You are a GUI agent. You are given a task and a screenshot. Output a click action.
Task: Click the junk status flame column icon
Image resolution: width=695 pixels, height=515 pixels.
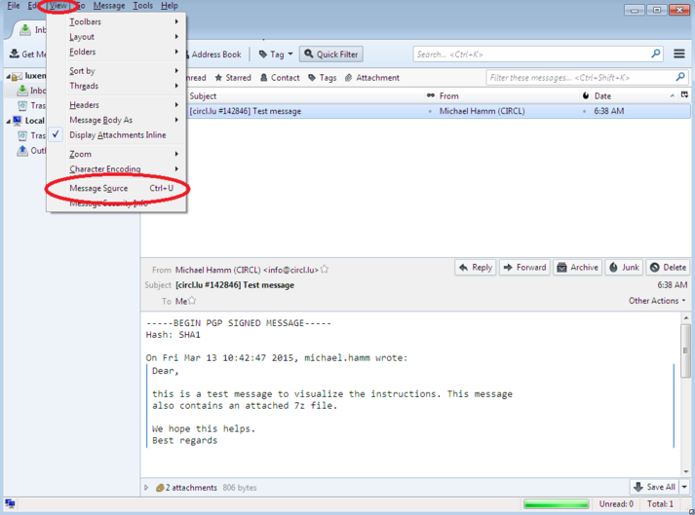pyautogui.click(x=586, y=95)
